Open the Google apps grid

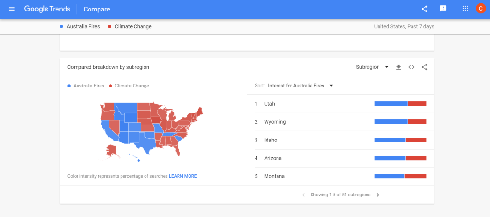coord(465,9)
